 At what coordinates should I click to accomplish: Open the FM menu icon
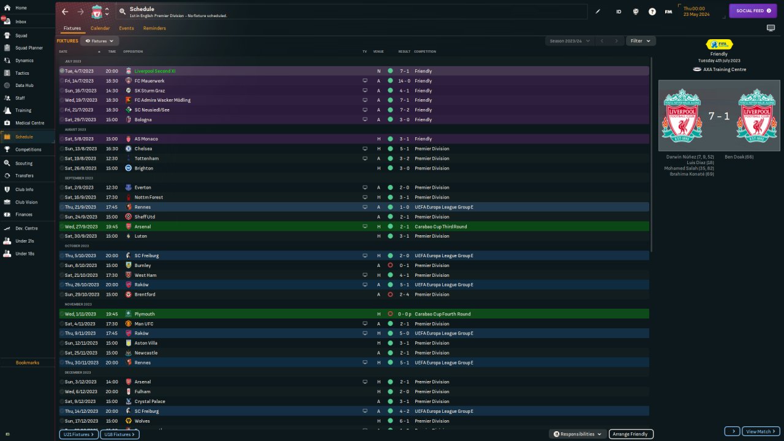[x=669, y=12]
